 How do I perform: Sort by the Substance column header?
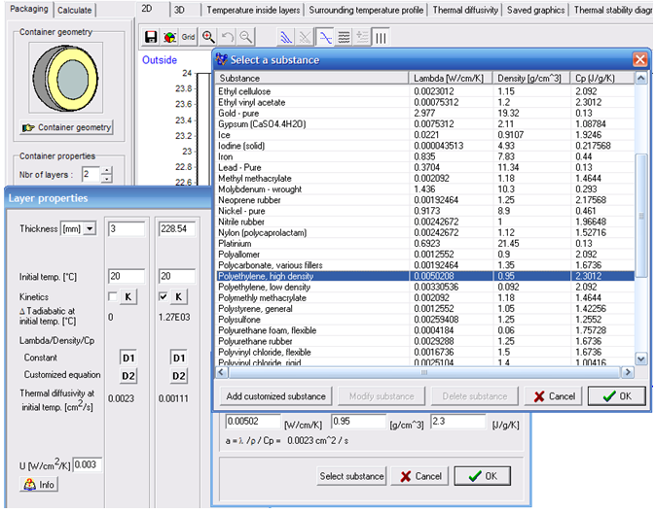312,79
